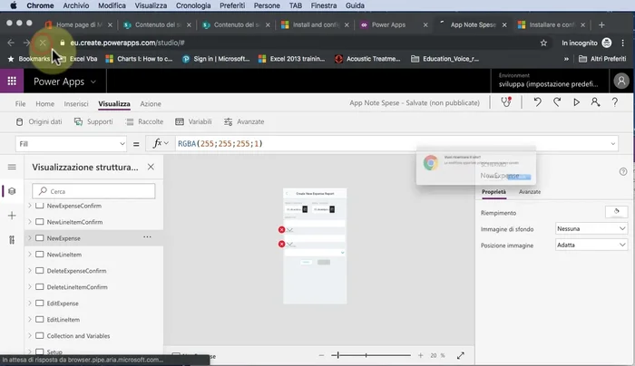Expand the EditExpense tree item

click(29, 303)
